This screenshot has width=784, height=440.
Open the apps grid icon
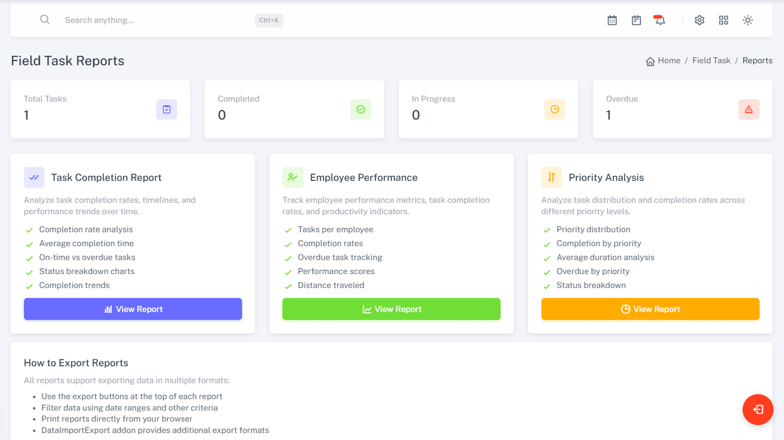pos(724,20)
